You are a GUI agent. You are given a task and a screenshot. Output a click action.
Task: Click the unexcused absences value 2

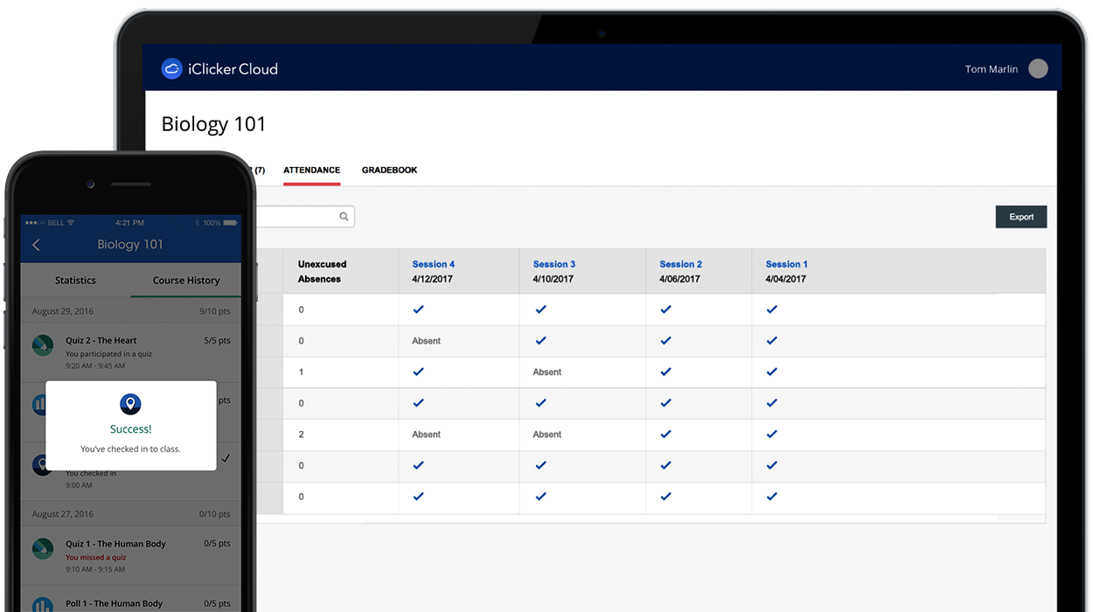point(302,435)
